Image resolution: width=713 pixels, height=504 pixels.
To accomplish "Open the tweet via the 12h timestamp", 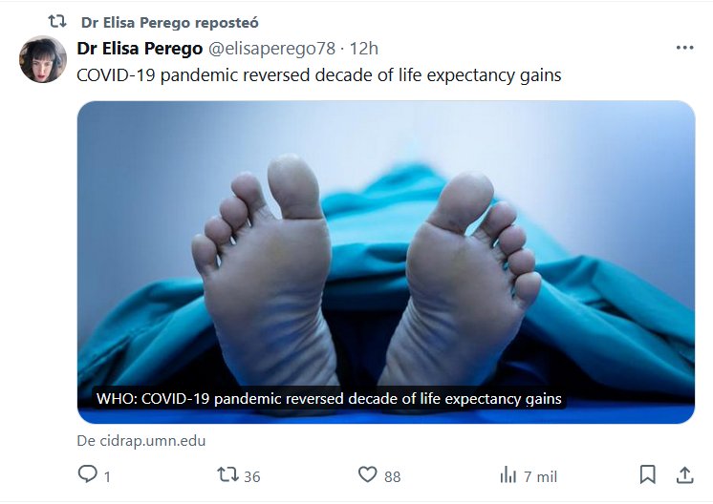I will (x=363, y=49).
